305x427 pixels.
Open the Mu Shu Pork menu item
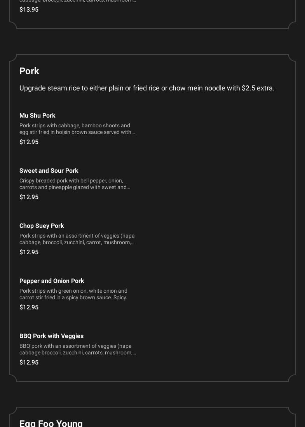[37, 116]
